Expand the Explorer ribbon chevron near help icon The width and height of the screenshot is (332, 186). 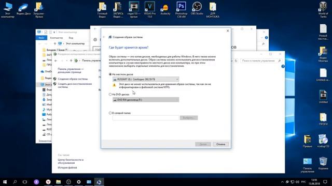pyautogui.click(x=262, y=38)
